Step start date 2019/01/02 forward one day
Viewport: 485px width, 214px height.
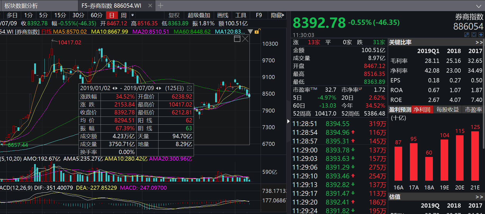116,88
